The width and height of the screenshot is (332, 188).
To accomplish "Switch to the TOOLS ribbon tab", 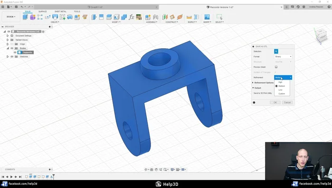I will pos(77,11).
